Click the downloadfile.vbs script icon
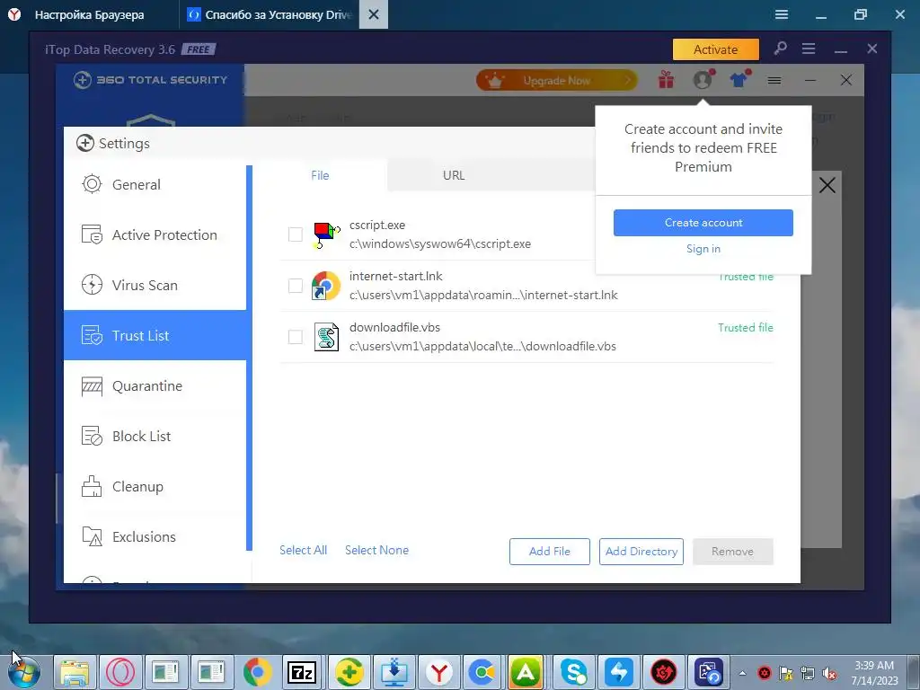The height and width of the screenshot is (690, 920). 326,337
